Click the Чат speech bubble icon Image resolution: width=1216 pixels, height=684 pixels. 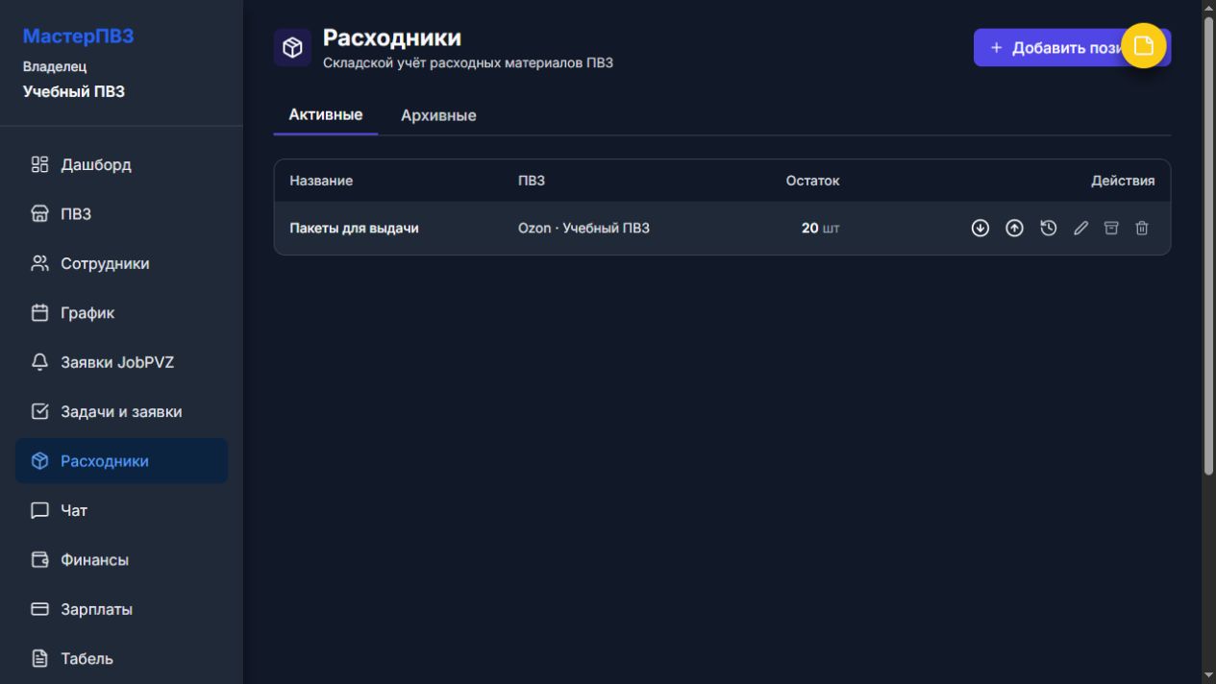click(x=39, y=510)
